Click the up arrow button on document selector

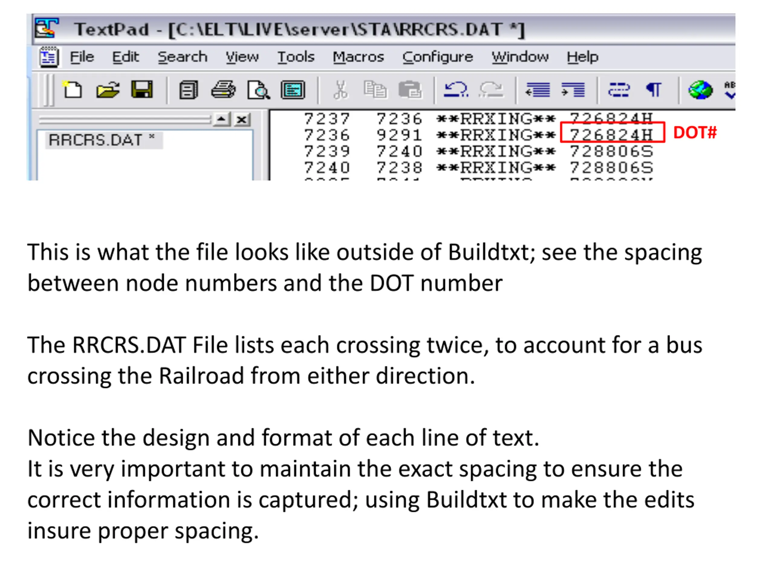pos(221,120)
